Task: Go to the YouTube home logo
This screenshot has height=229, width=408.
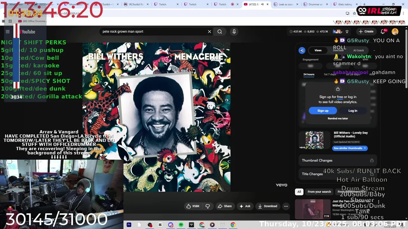Action: (x=28, y=31)
